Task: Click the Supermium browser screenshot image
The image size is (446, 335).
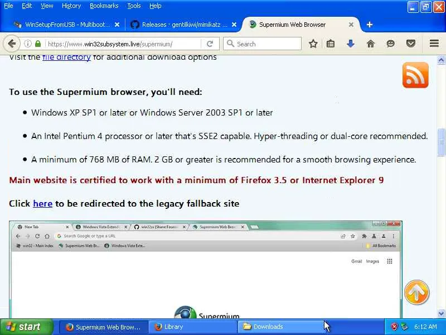Action: tap(205, 269)
